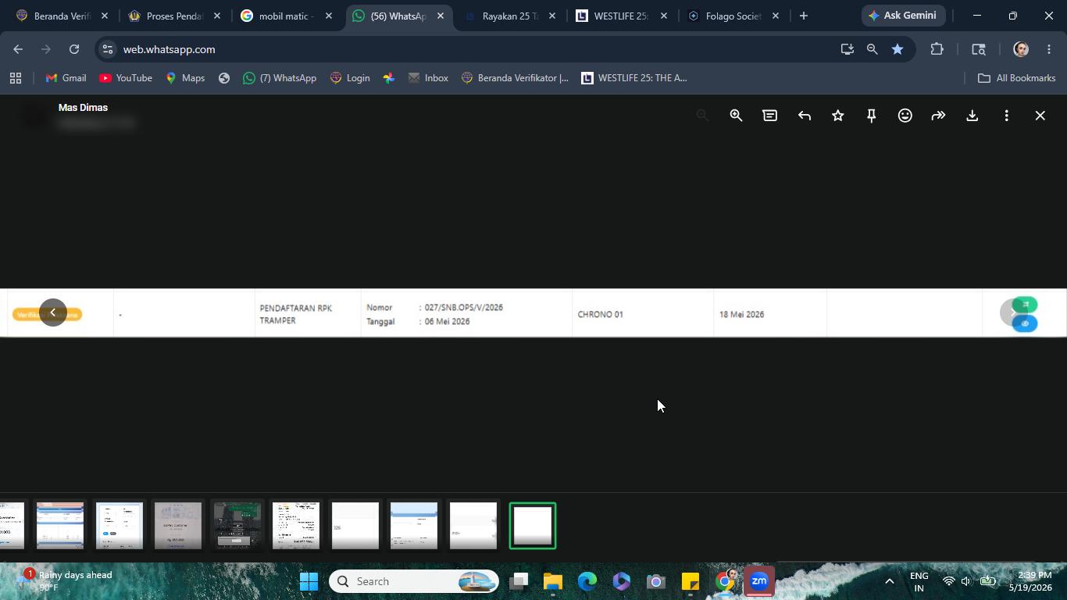Image resolution: width=1067 pixels, height=600 pixels.
Task: Pin the image message
Action: [872, 116]
